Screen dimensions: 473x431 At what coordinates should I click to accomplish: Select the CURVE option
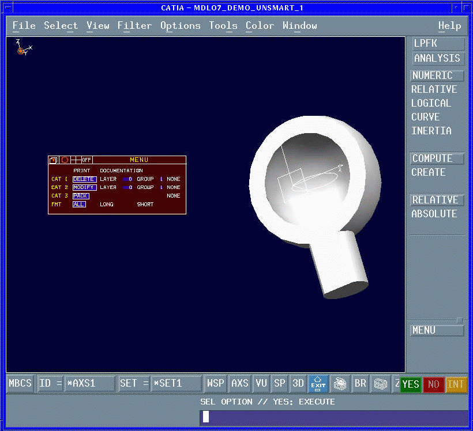point(425,117)
